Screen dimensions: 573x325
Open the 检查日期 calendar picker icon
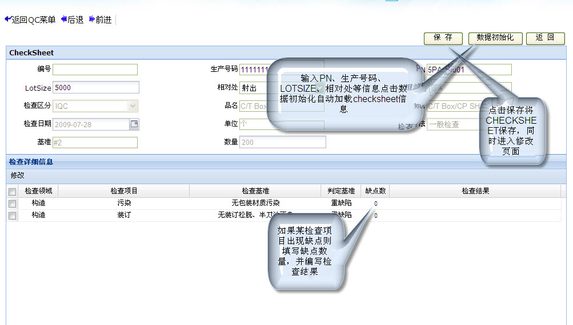pos(134,124)
